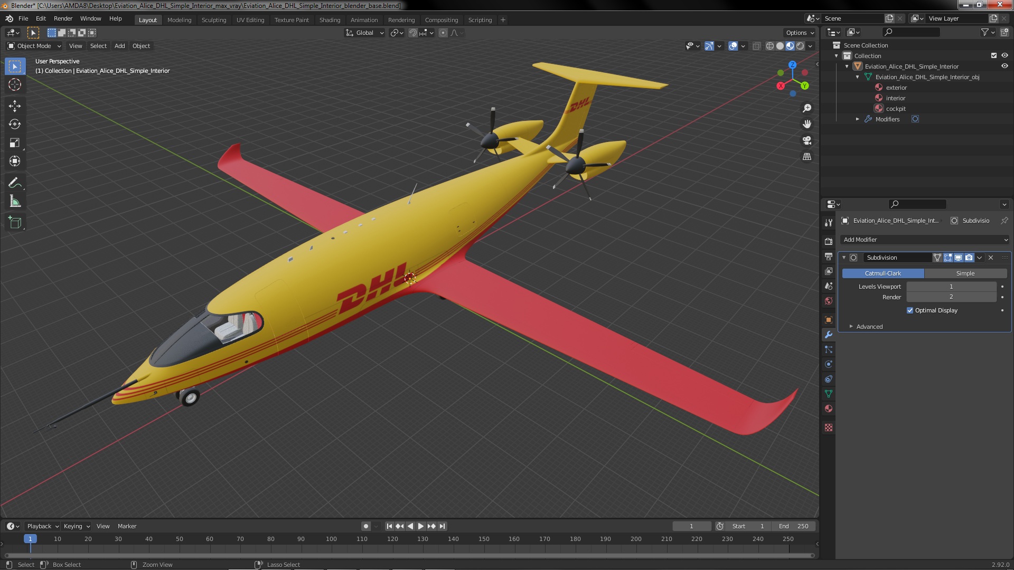The height and width of the screenshot is (570, 1014).
Task: Click the viewport zoom magnifier icon
Action: (807, 108)
